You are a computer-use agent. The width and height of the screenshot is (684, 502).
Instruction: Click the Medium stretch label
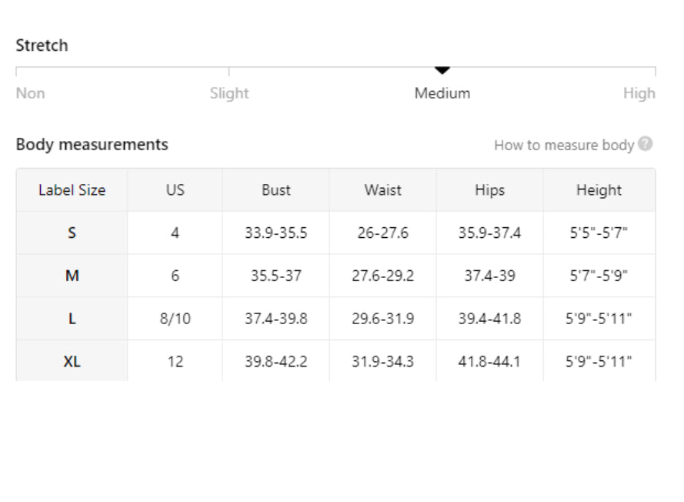pyautogui.click(x=442, y=93)
